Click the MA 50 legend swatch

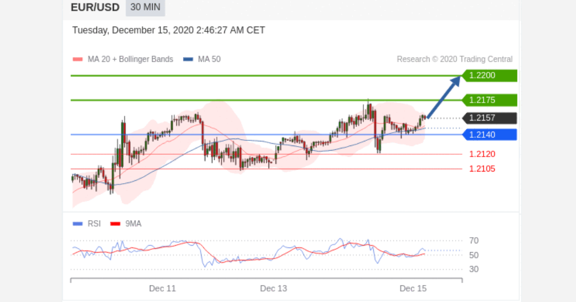pyautogui.click(x=188, y=59)
